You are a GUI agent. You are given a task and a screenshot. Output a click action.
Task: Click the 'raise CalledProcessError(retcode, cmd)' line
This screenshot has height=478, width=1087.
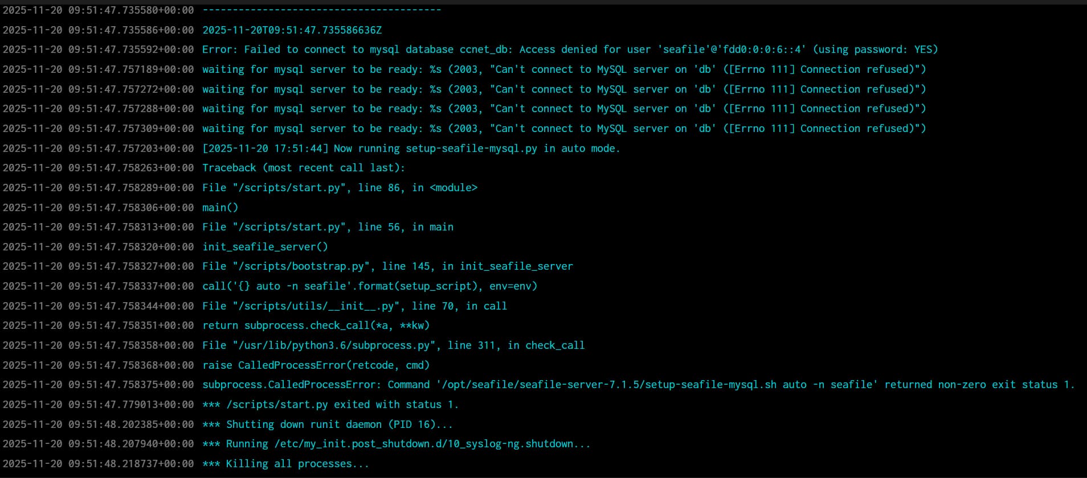(x=316, y=365)
